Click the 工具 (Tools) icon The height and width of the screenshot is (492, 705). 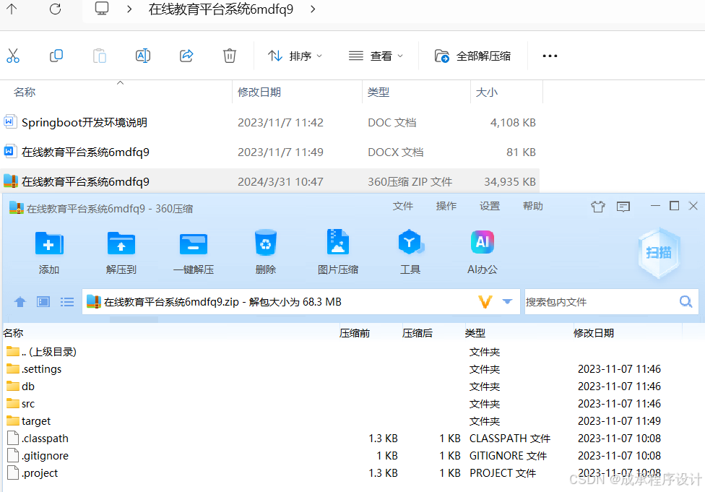410,249
